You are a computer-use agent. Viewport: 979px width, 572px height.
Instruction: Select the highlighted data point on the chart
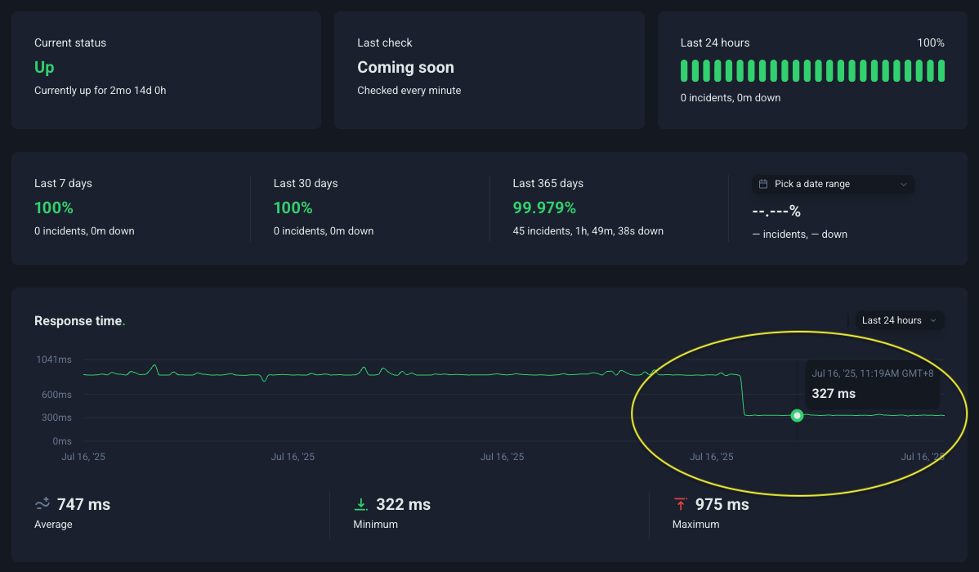pos(798,416)
